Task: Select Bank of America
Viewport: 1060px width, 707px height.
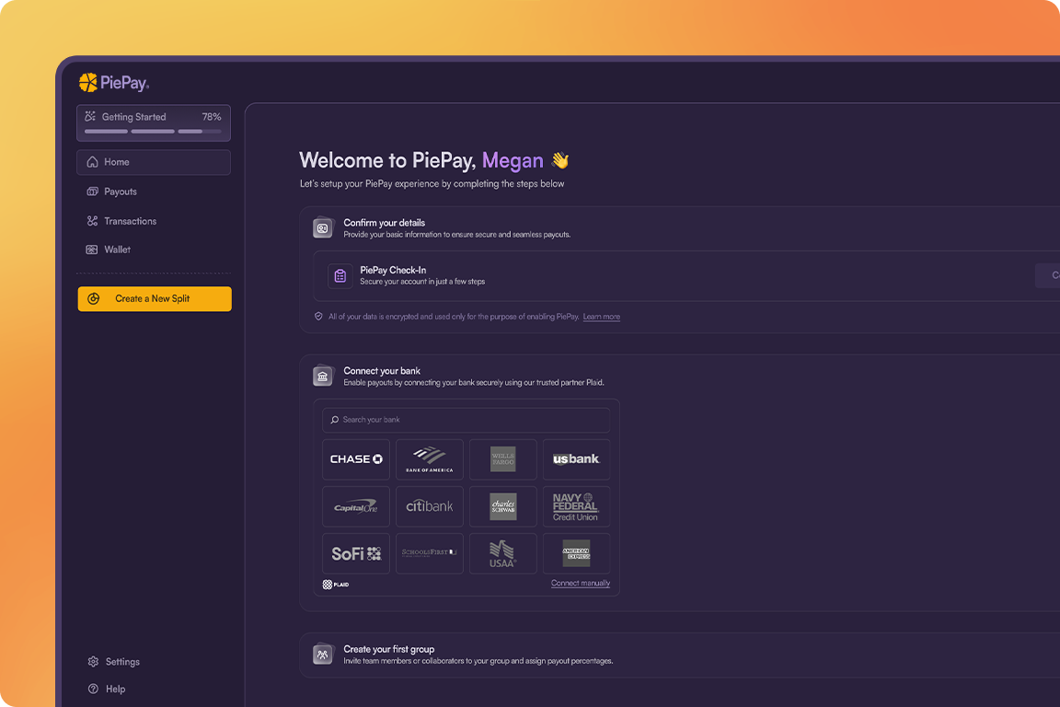Action: point(430,459)
